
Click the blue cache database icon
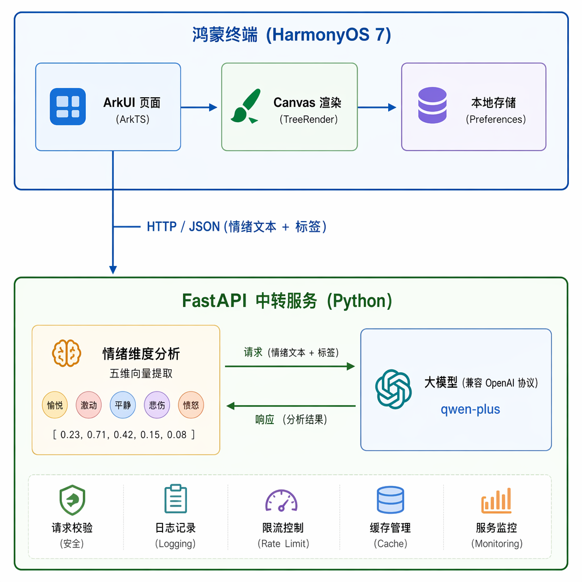click(x=390, y=500)
